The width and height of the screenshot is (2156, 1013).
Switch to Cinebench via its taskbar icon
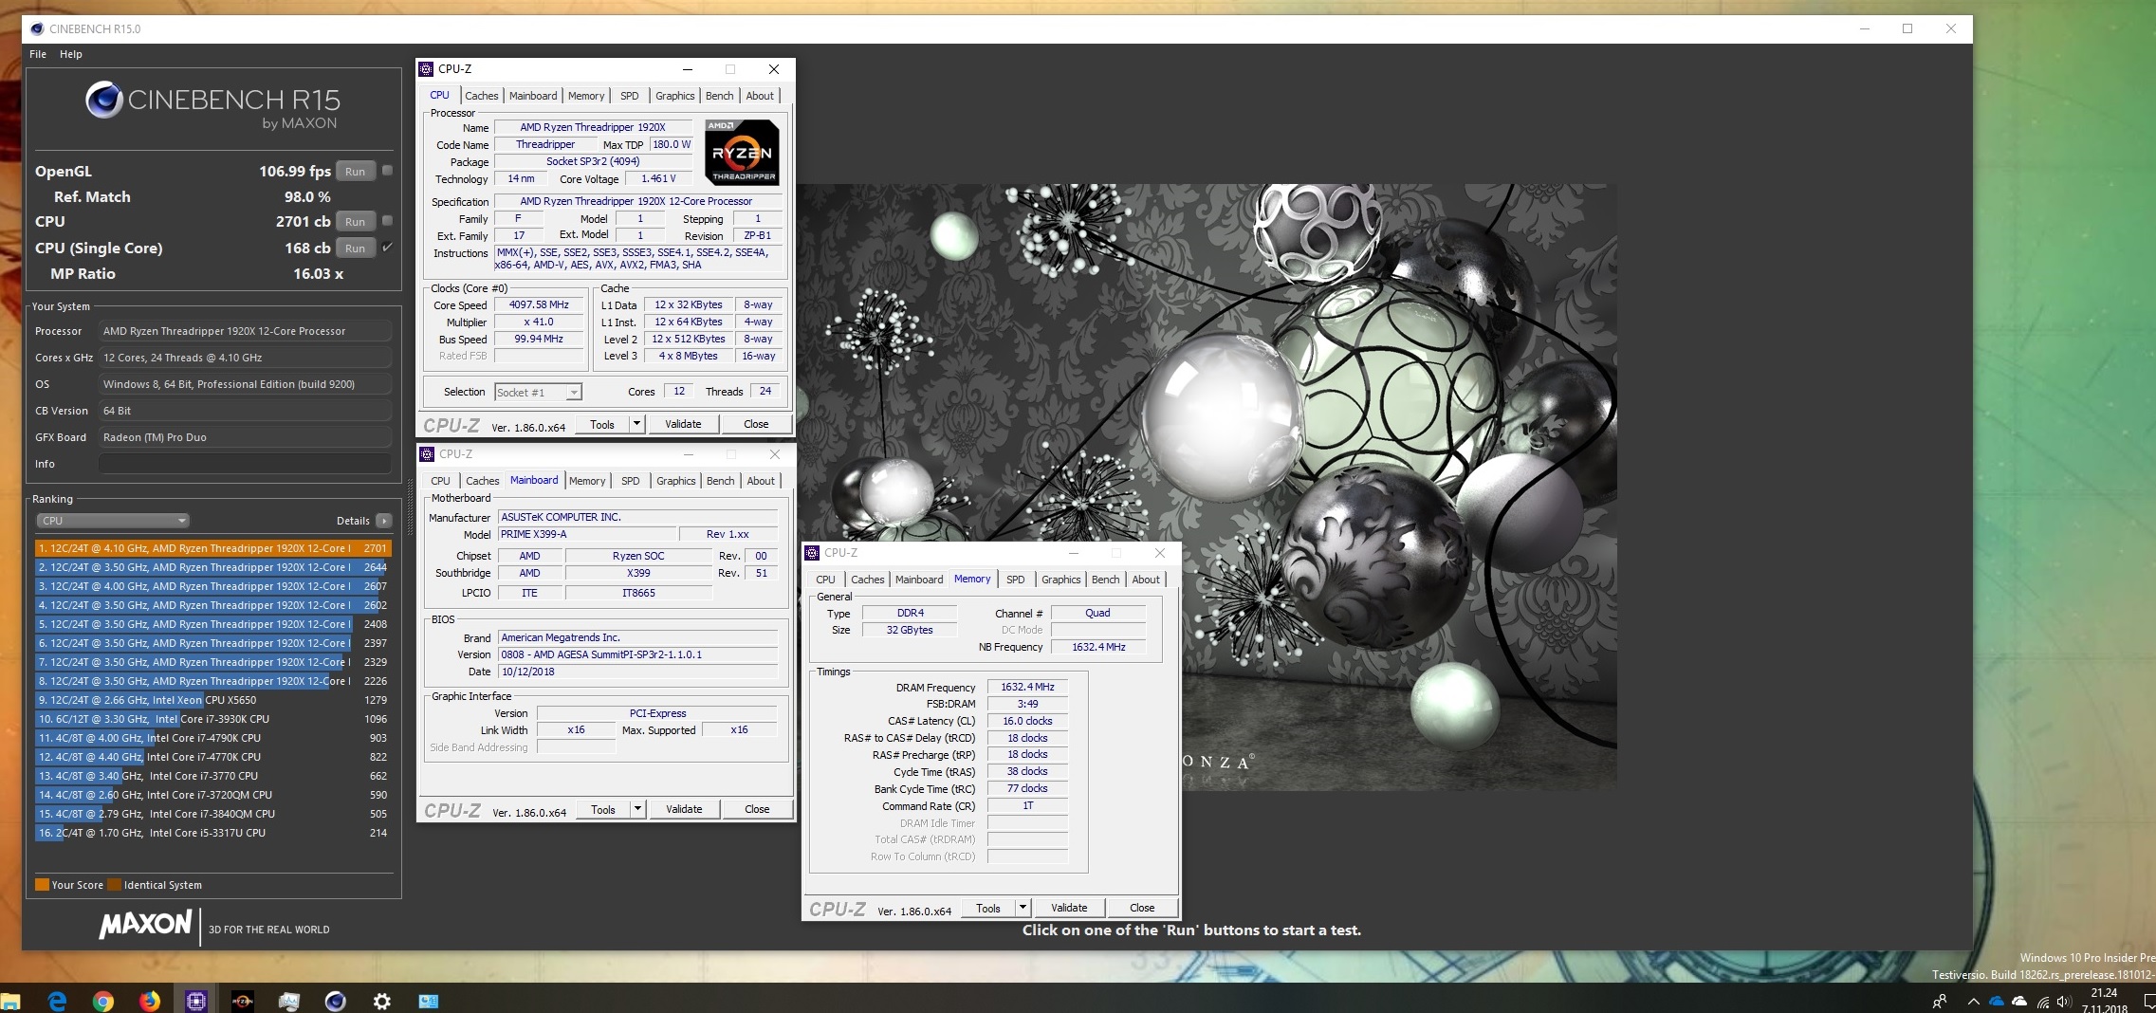click(x=335, y=1001)
